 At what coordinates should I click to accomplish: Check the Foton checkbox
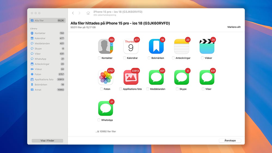(x=101, y=89)
